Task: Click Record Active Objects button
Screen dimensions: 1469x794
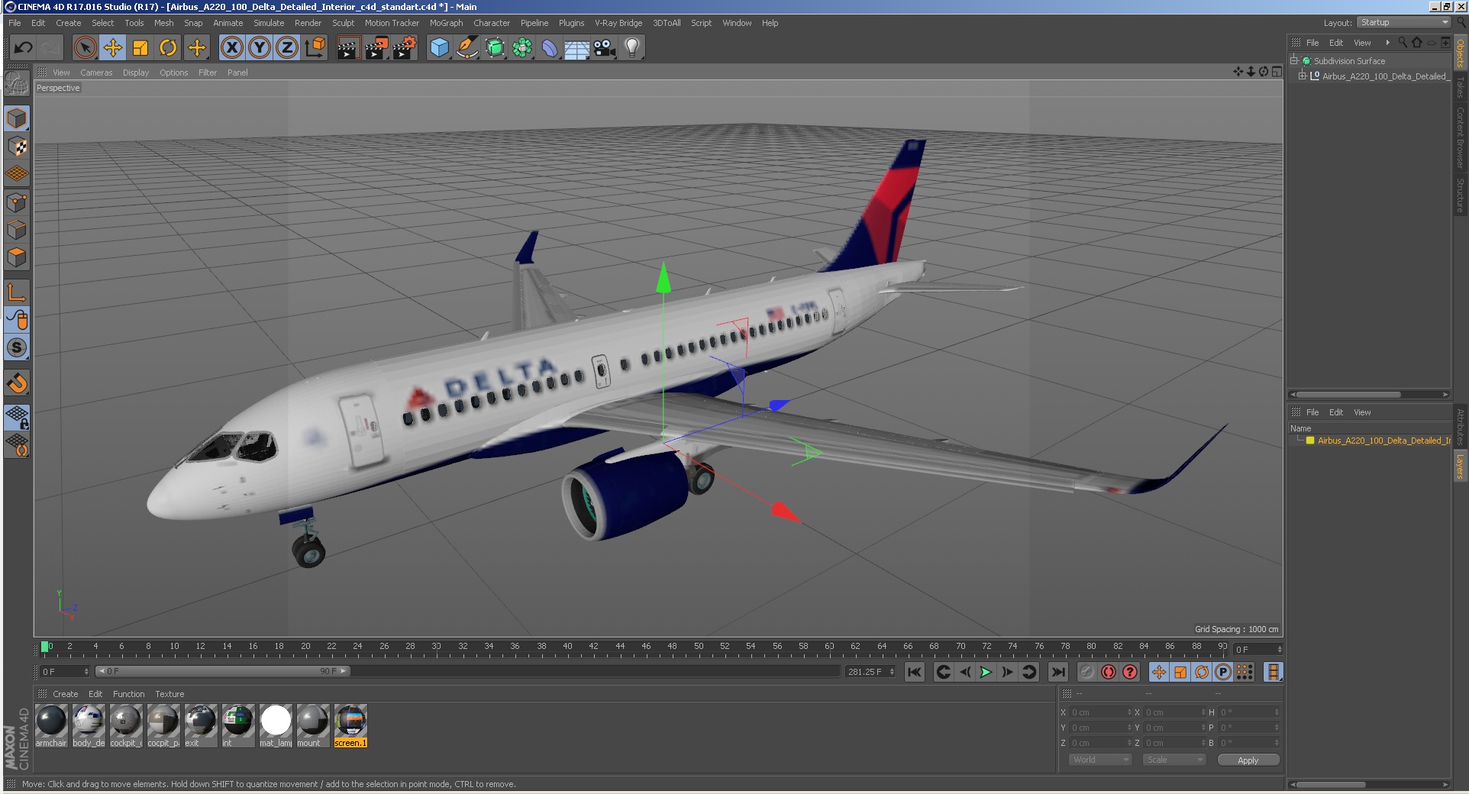Action: pyautogui.click(x=1087, y=672)
